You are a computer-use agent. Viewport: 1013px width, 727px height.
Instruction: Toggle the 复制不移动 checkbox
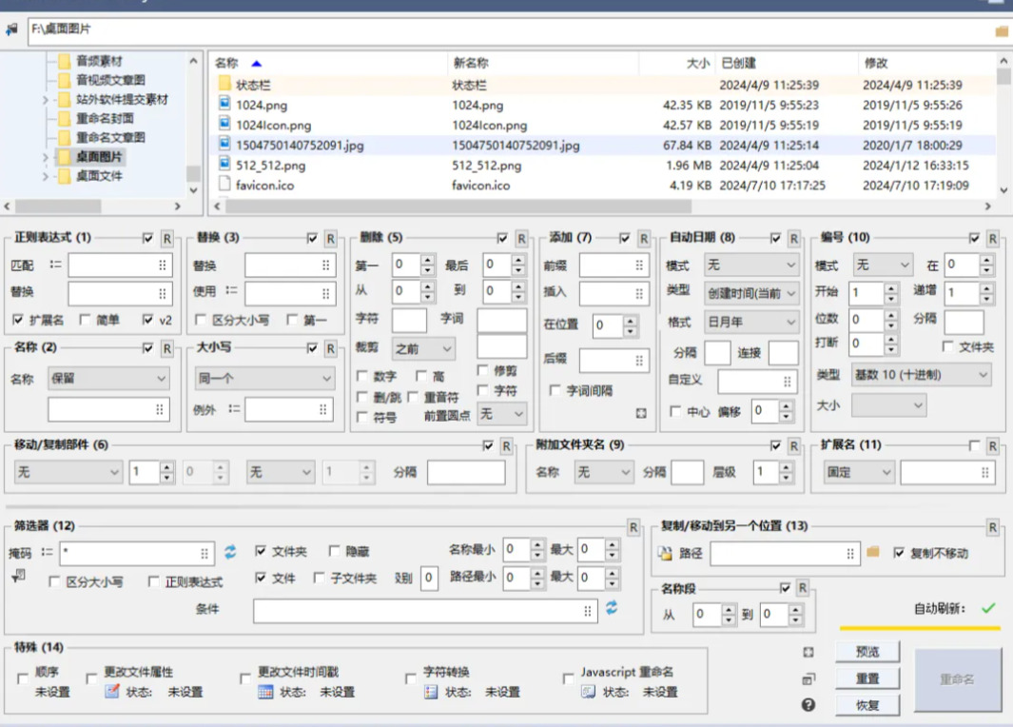tap(899, 553)
